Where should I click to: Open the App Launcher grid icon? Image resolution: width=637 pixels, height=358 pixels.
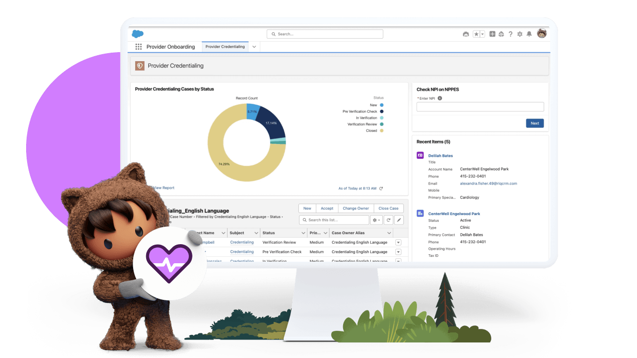tap(139, 47)
